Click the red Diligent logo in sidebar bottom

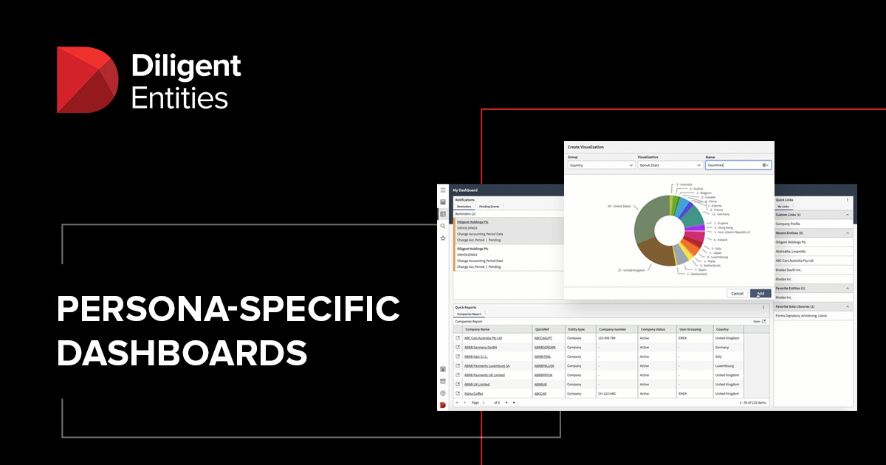point(443,404)
